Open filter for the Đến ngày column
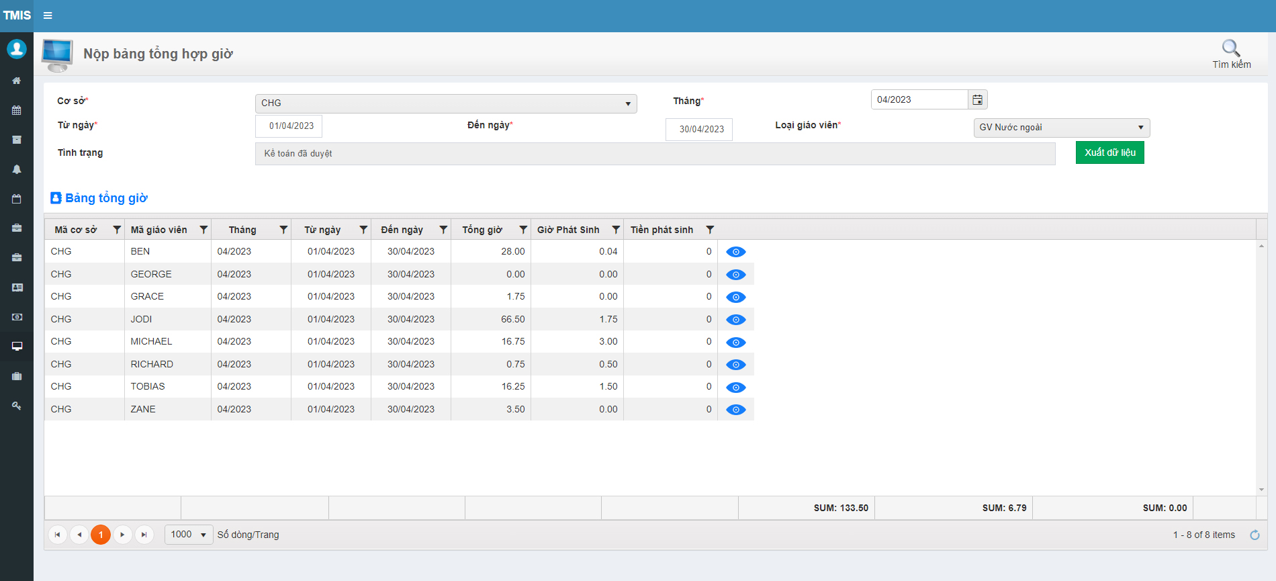This screenshot has width=1276, height=581. point(443,230)
